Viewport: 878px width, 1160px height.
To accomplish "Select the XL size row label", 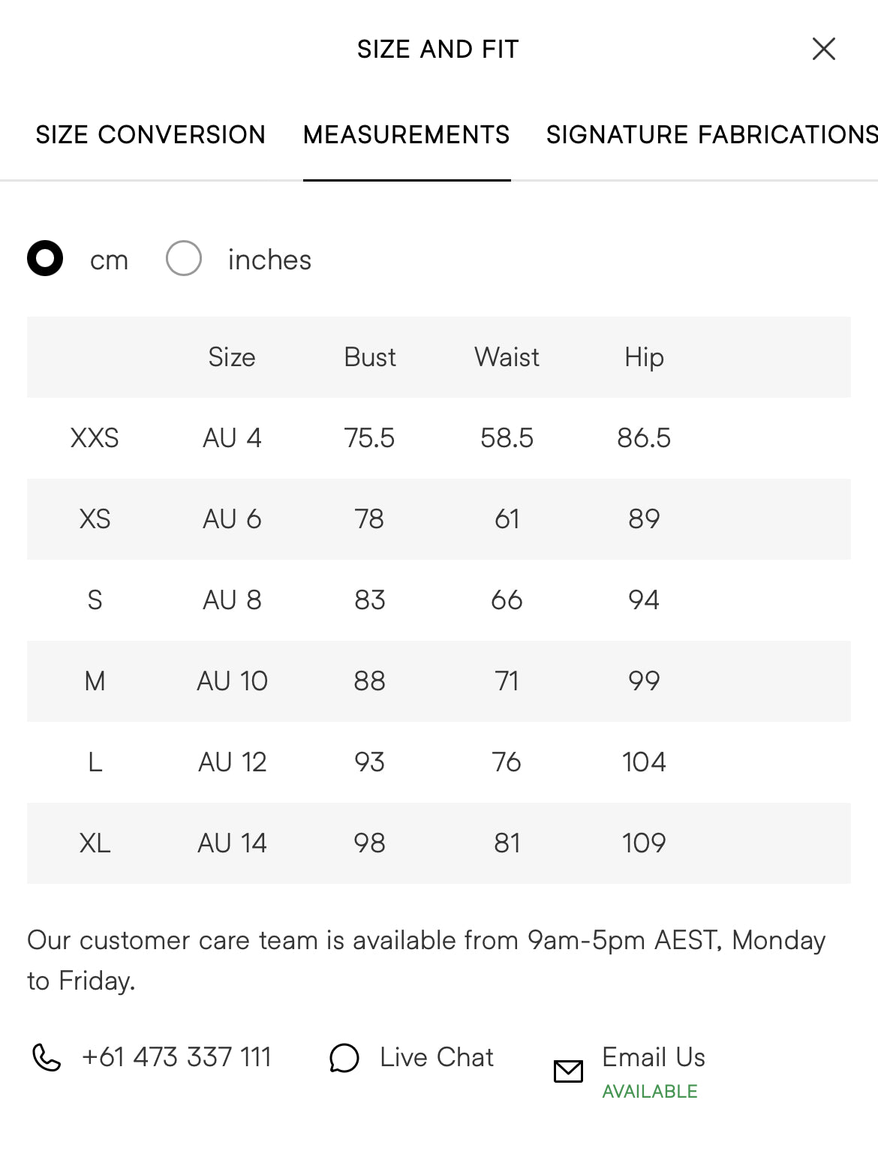I will [x=95, y=843].
